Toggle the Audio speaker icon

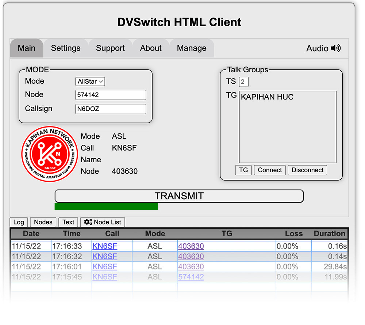(x=336, y=48)
